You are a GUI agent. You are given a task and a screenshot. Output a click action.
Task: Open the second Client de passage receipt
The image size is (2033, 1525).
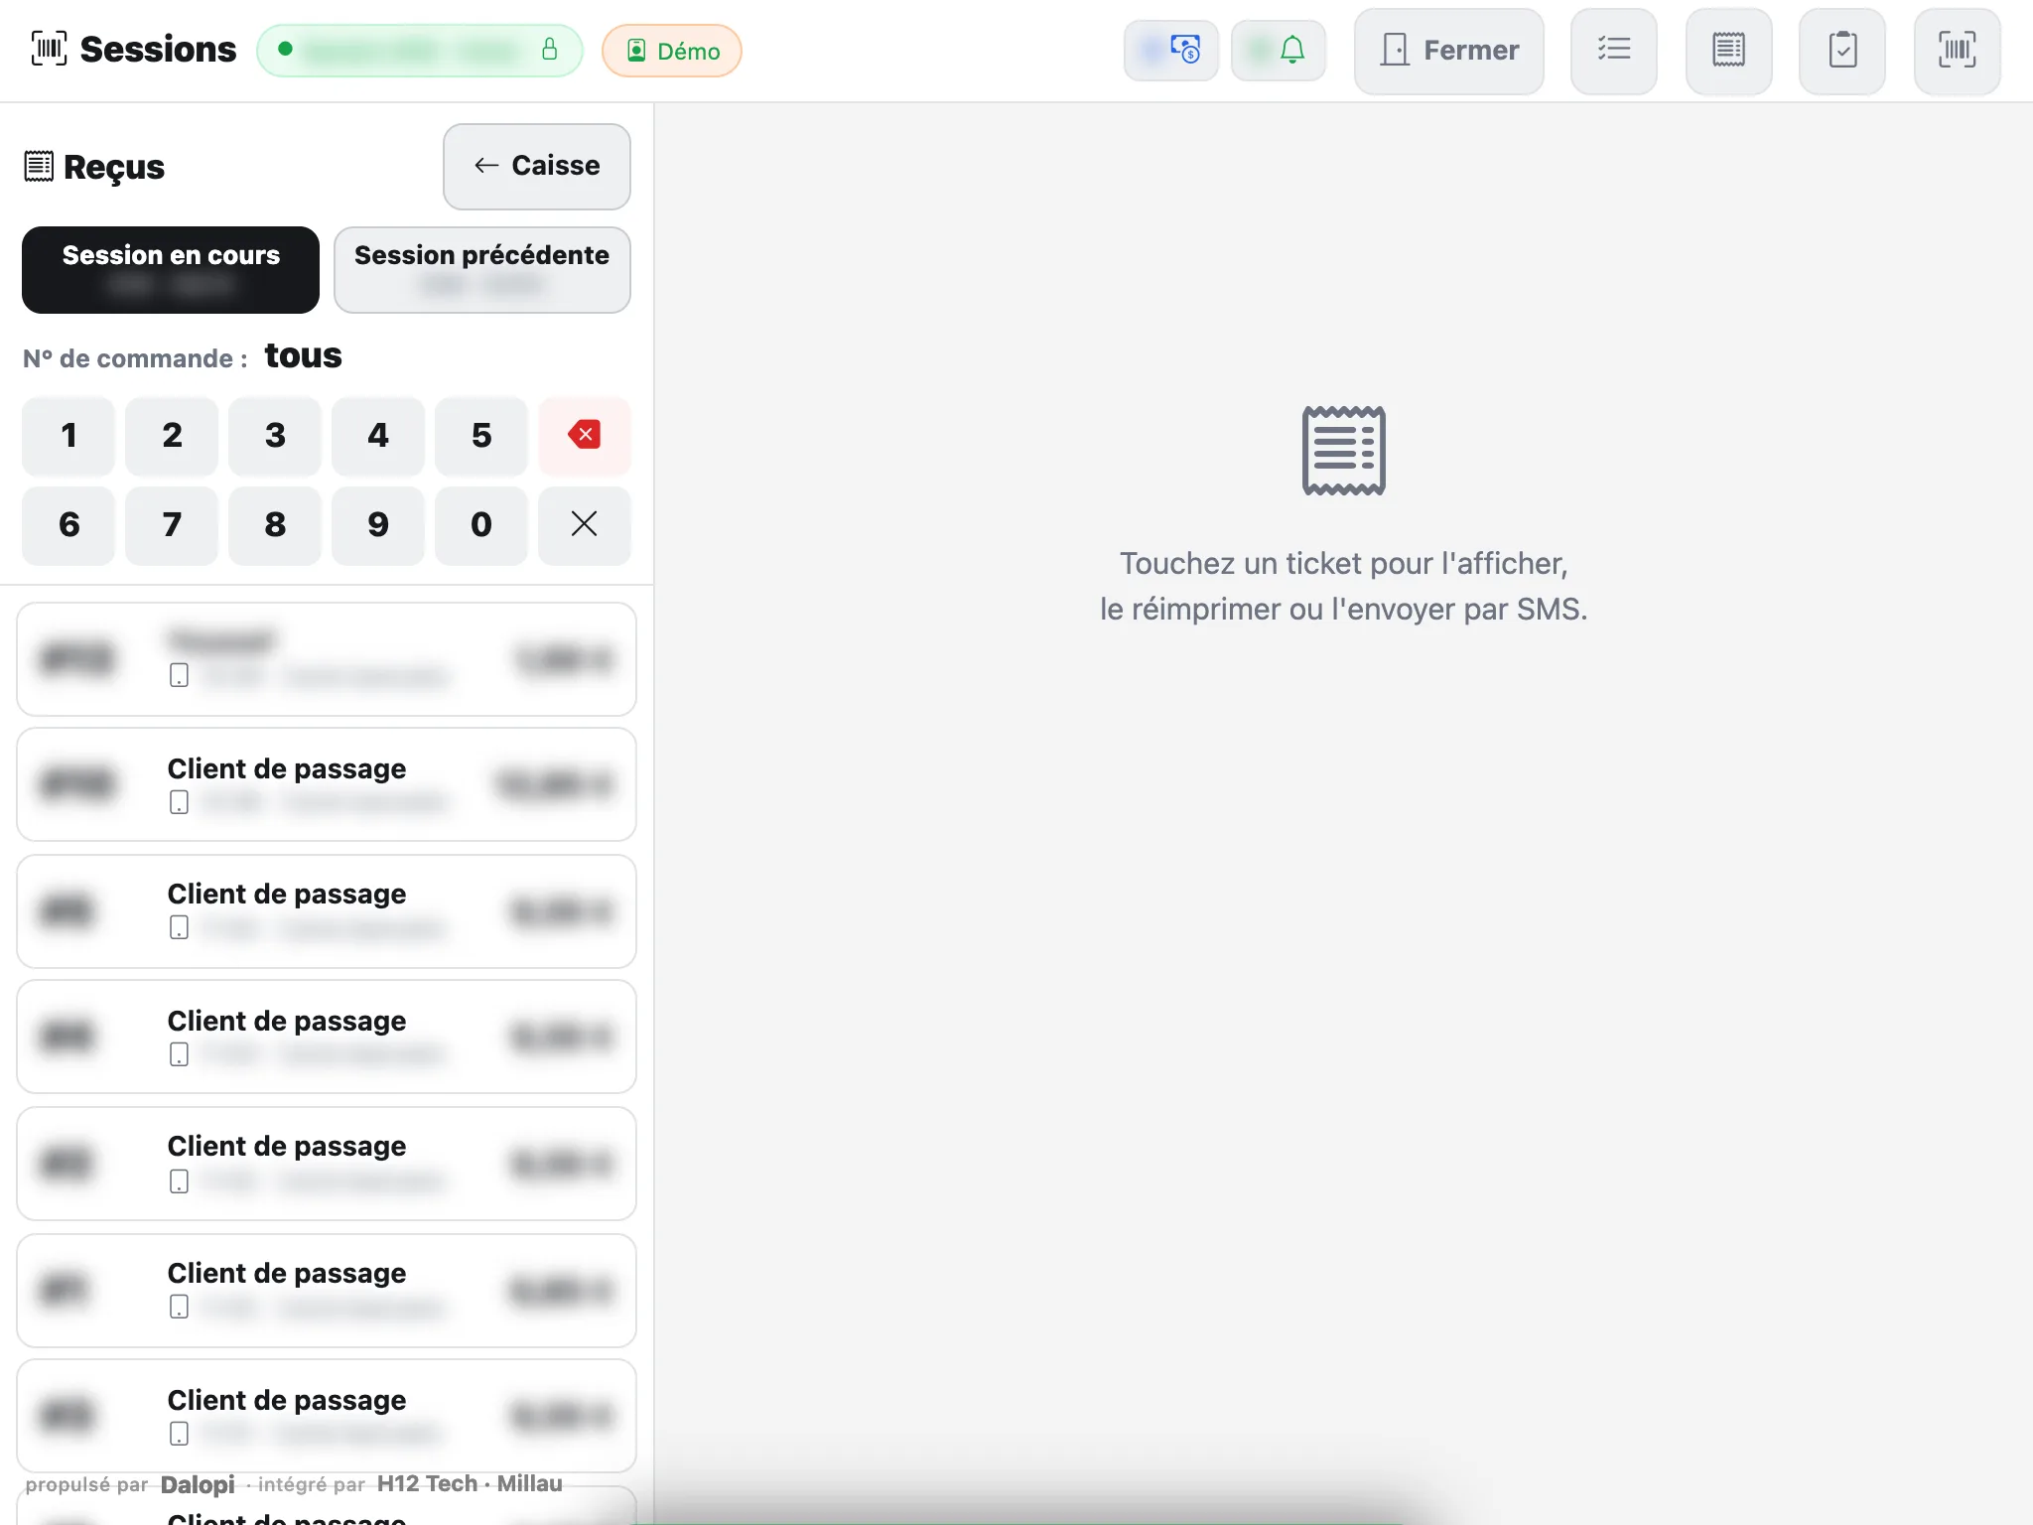pos(327,911)
